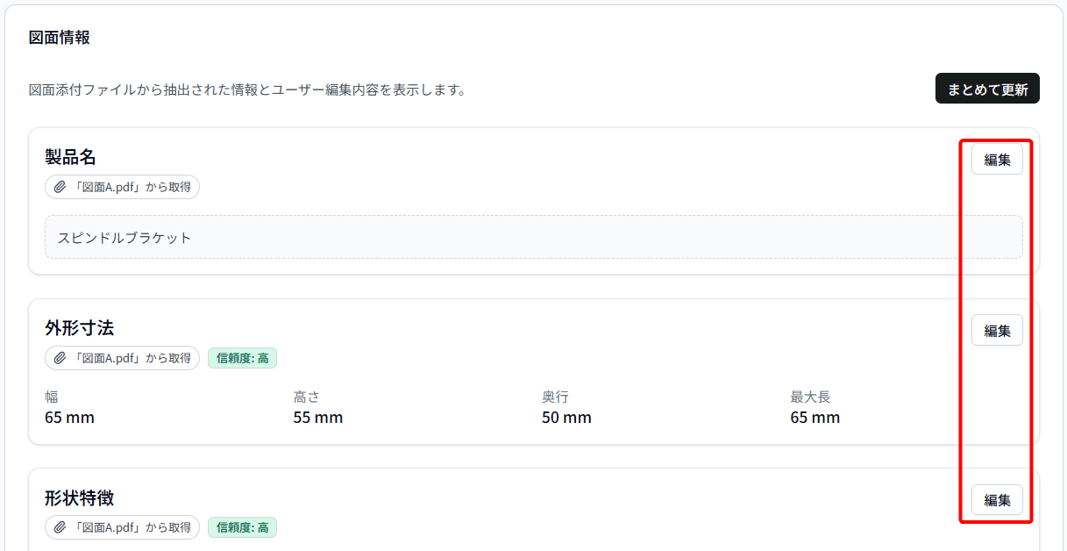Click the まとめて更新 button

pyautogui.click(x=987, y=88)
